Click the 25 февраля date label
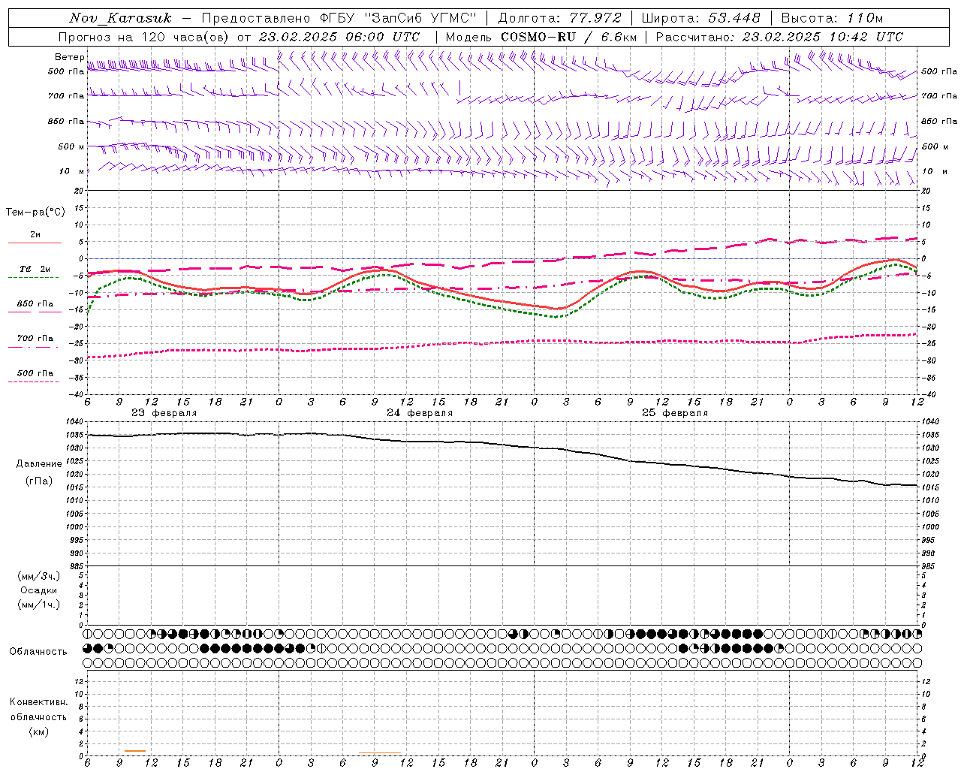 point(675,413)
